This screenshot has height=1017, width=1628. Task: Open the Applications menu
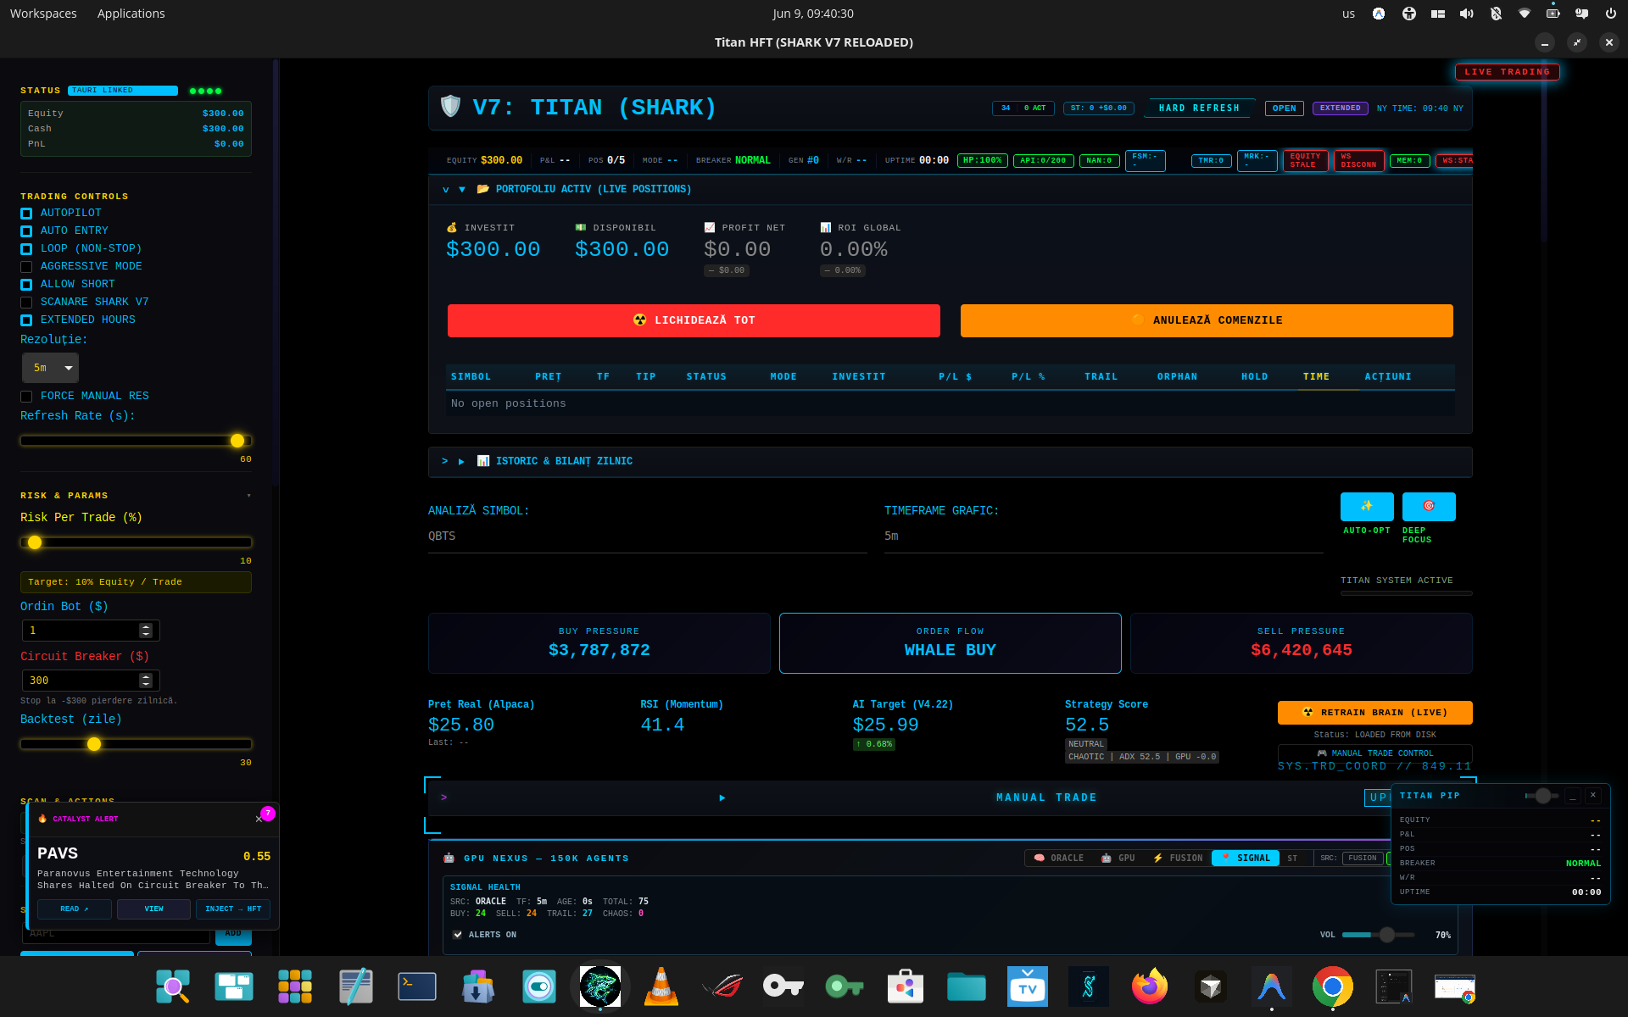click(x=131, y=14)
